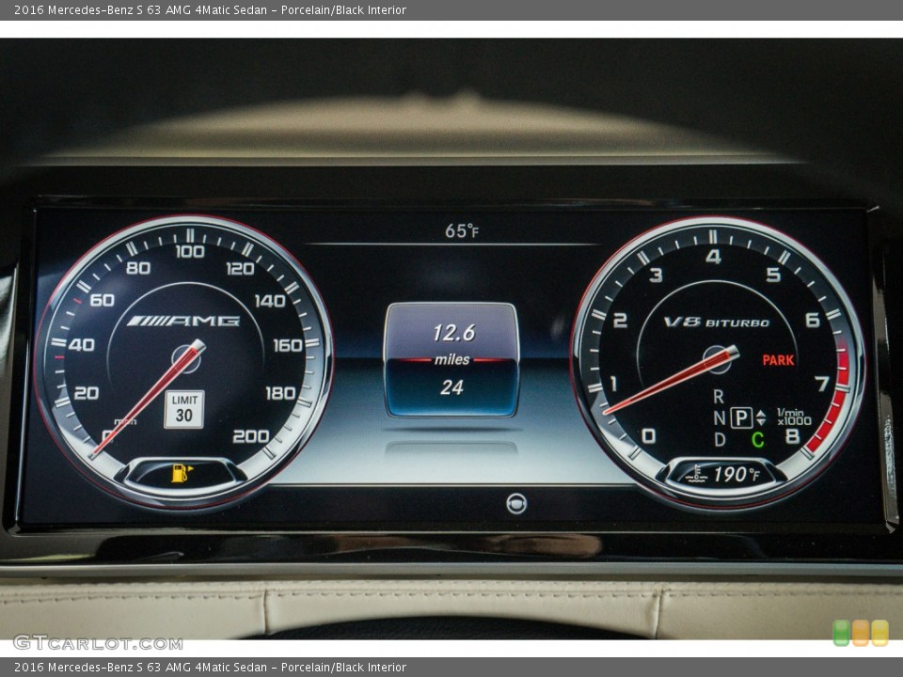Click the 60 mark on the speedometer
The height and width of the screenshot is (677, 903).
(x=102, y=300)
